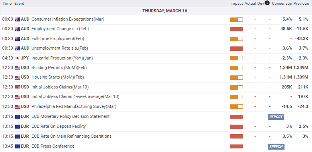This screenshot has height=152, width=312.
Task: Open the SPEECH button for ECB Press Conference
Action: 276,147
